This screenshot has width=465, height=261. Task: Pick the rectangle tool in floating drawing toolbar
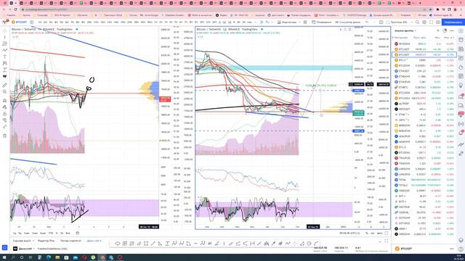[x=146, y=244]
